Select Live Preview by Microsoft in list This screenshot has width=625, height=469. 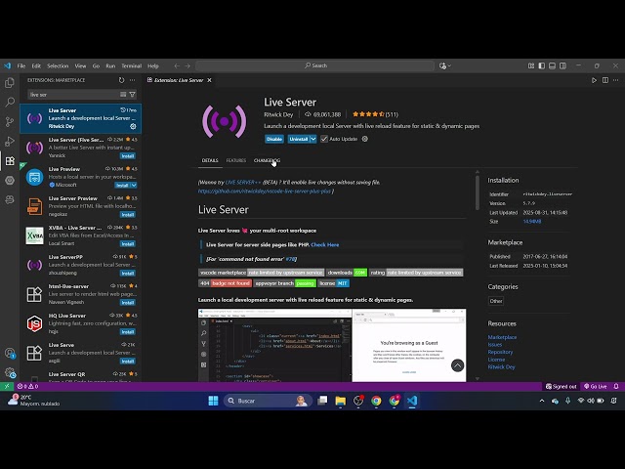pyautogui.click(x=80, y=177)
